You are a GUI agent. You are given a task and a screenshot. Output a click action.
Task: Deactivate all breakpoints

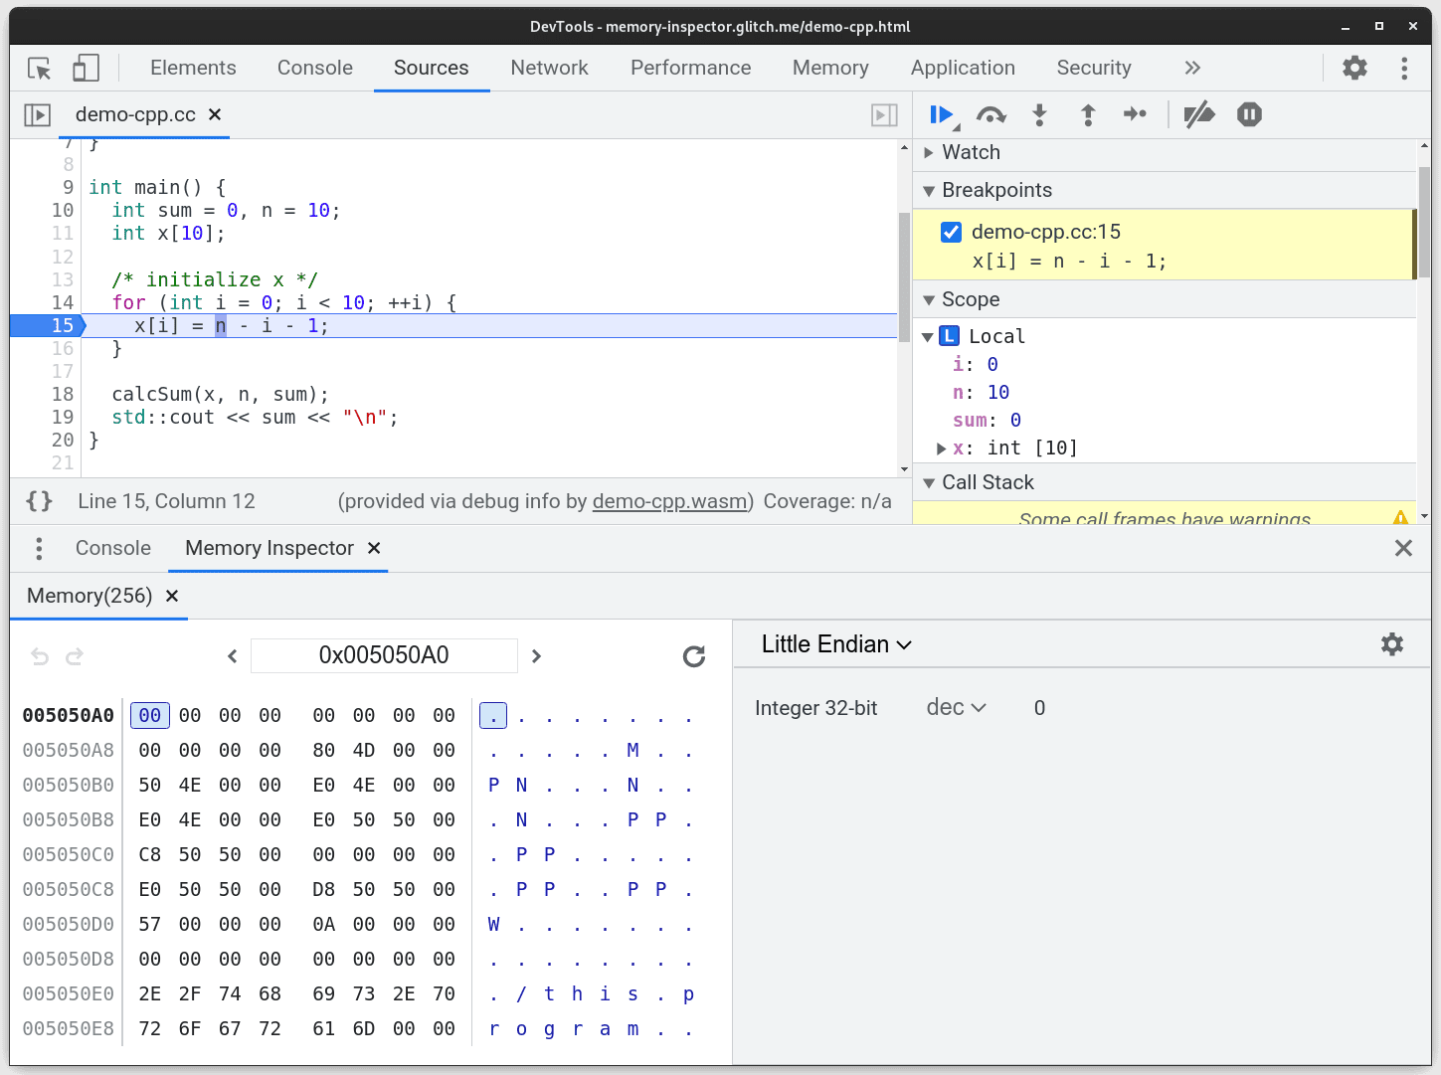[1199, 114]
